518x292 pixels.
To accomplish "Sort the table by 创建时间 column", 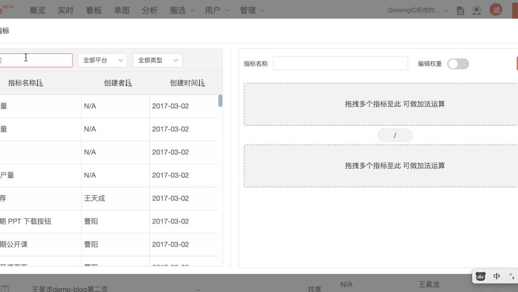I will (x=188, y=83).
